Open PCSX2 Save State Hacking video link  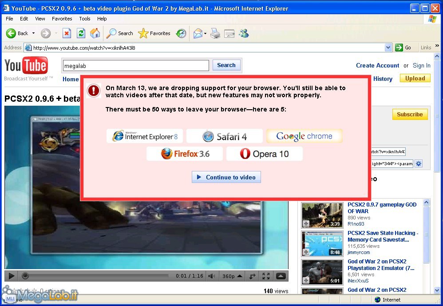383,236
